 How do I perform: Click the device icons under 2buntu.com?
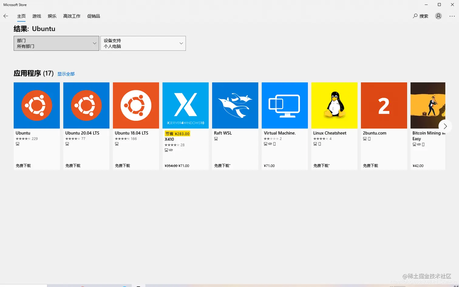pos(367,139)
